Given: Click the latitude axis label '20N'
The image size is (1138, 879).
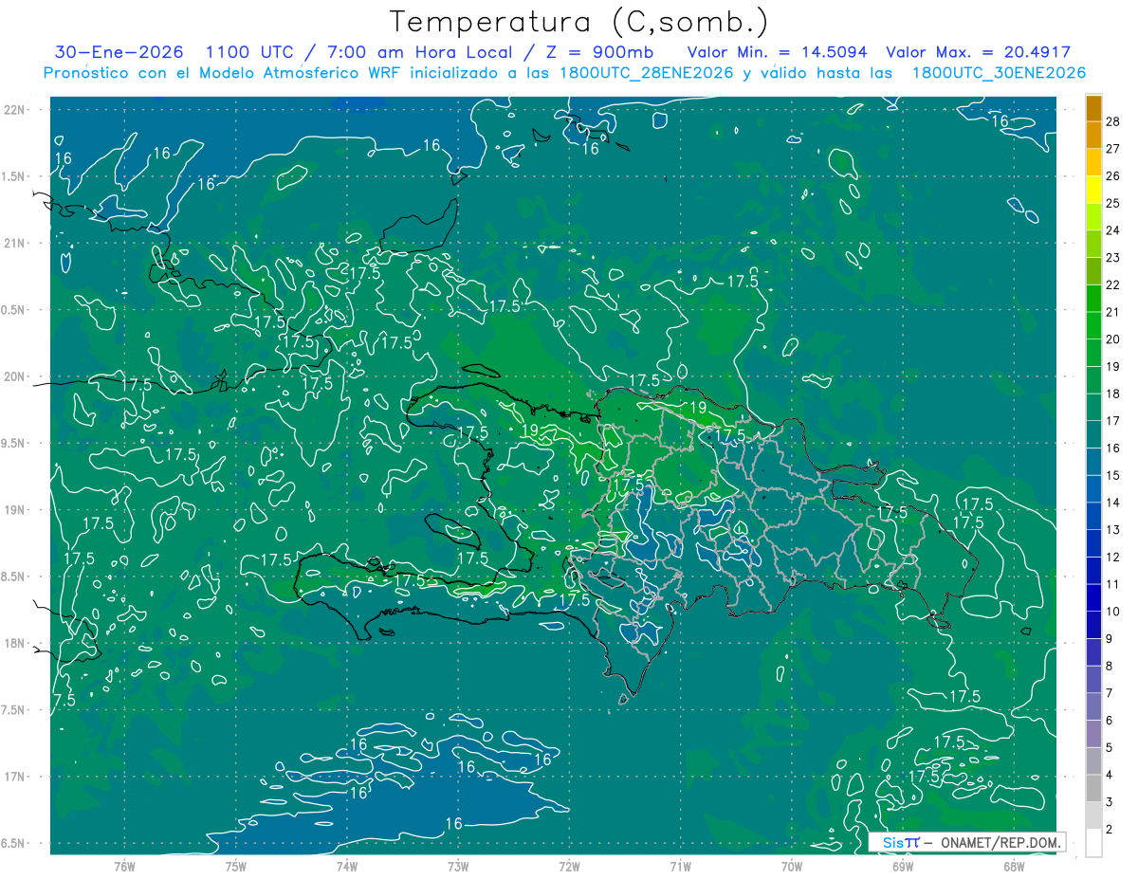Looking at the screenshot, I should tap(15, 376).
